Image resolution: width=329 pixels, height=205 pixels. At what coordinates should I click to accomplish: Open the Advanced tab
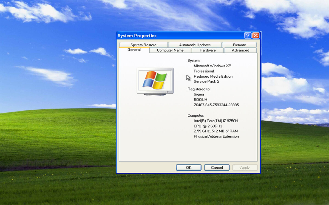click(240, 50)
